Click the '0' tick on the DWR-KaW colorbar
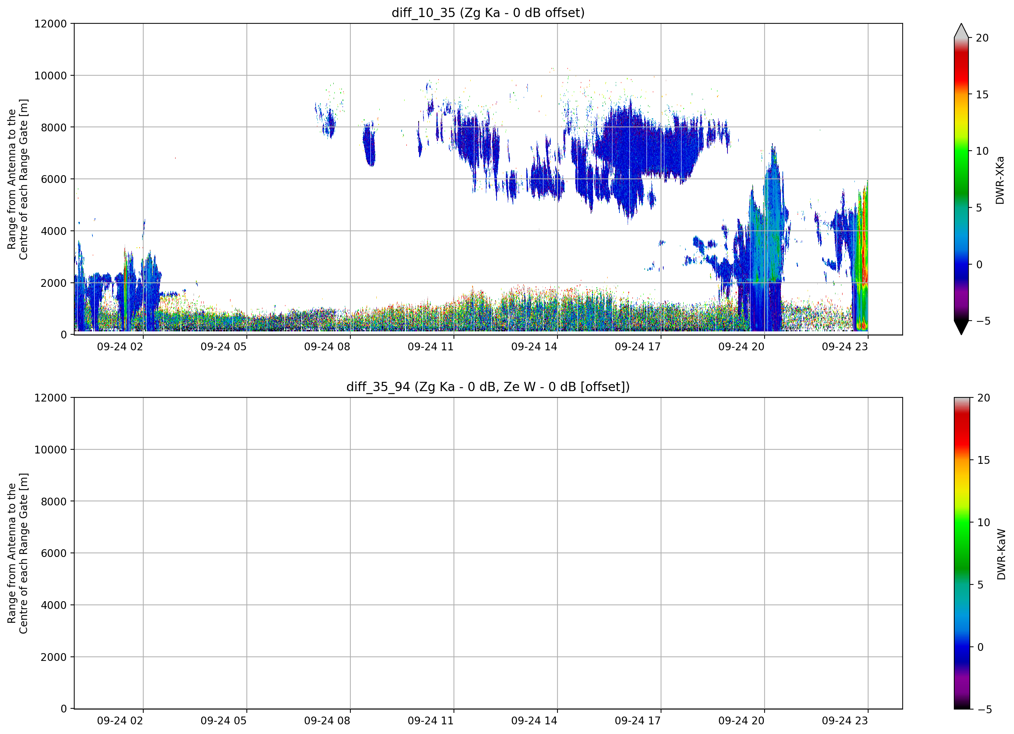1014x734 pixels. coord(981,647)
